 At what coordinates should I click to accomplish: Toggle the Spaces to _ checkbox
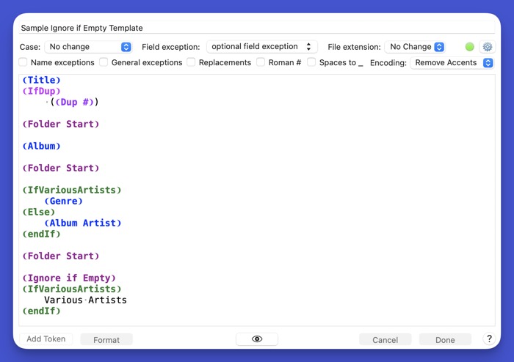[311, 63]
